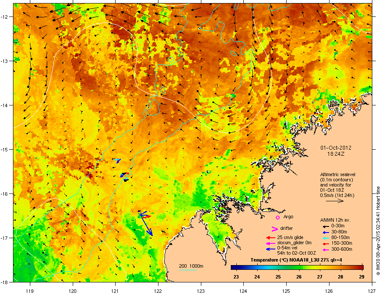Click the blue arrow beside '30-80m' label
This screenshot has height=295, width=381.
coord(326,232)
